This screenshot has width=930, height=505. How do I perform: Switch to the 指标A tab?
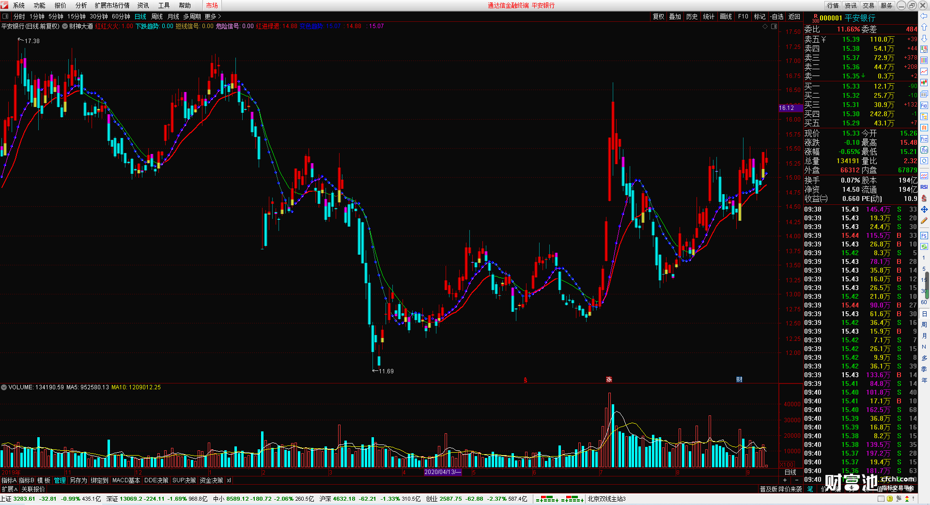pos(9,480)
